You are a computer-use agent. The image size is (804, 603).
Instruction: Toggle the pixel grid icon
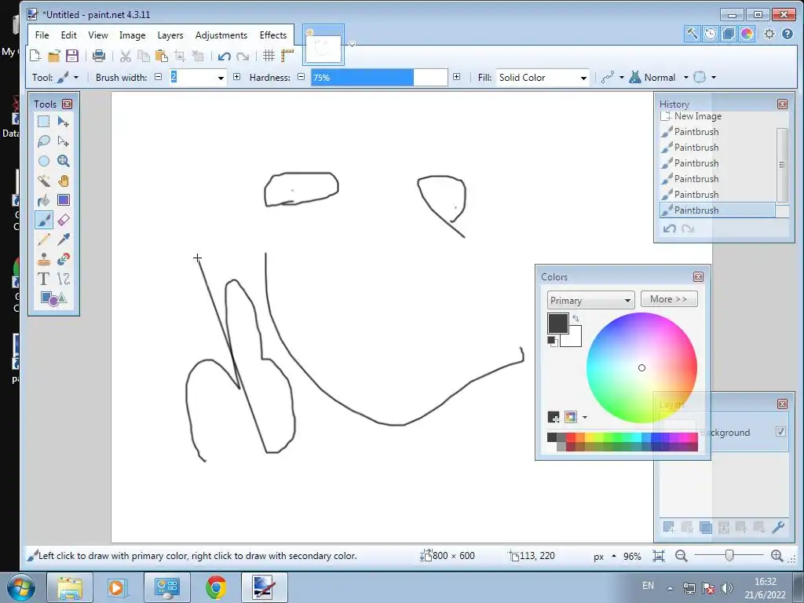click(269, 56)
